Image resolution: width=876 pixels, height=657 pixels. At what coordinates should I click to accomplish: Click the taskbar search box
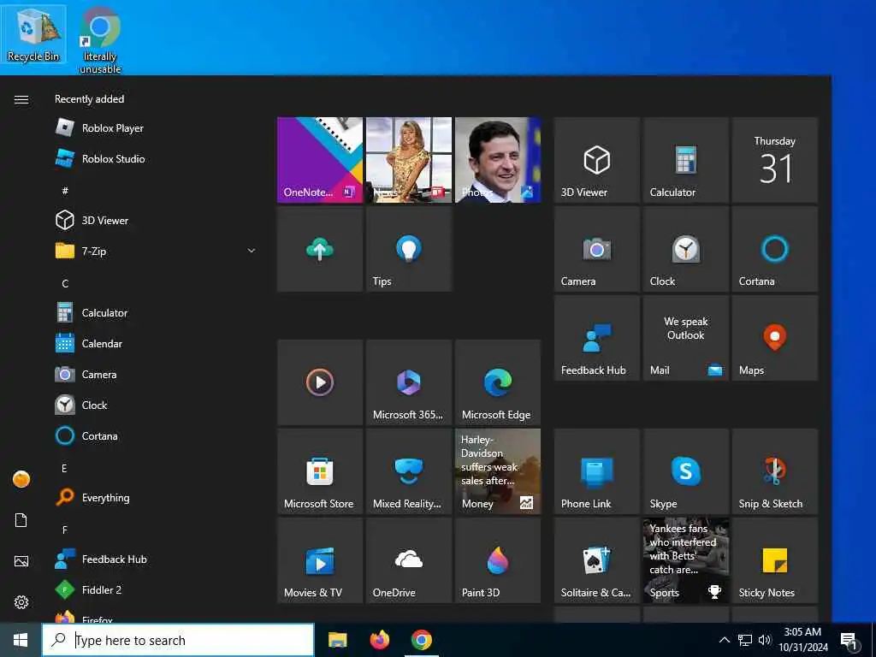pyautogui.click(x=178, y=640)
